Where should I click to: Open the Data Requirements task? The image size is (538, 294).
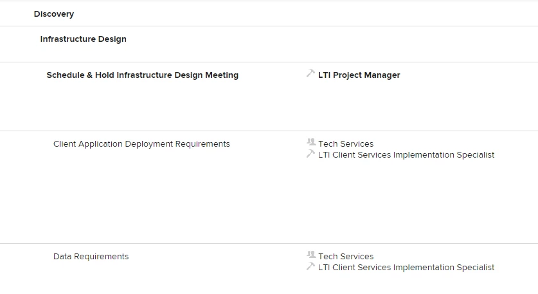point(91,257)
